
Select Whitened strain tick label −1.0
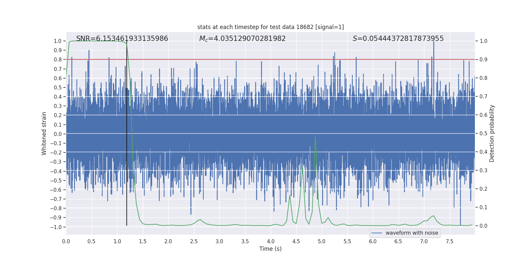(56, 227)
